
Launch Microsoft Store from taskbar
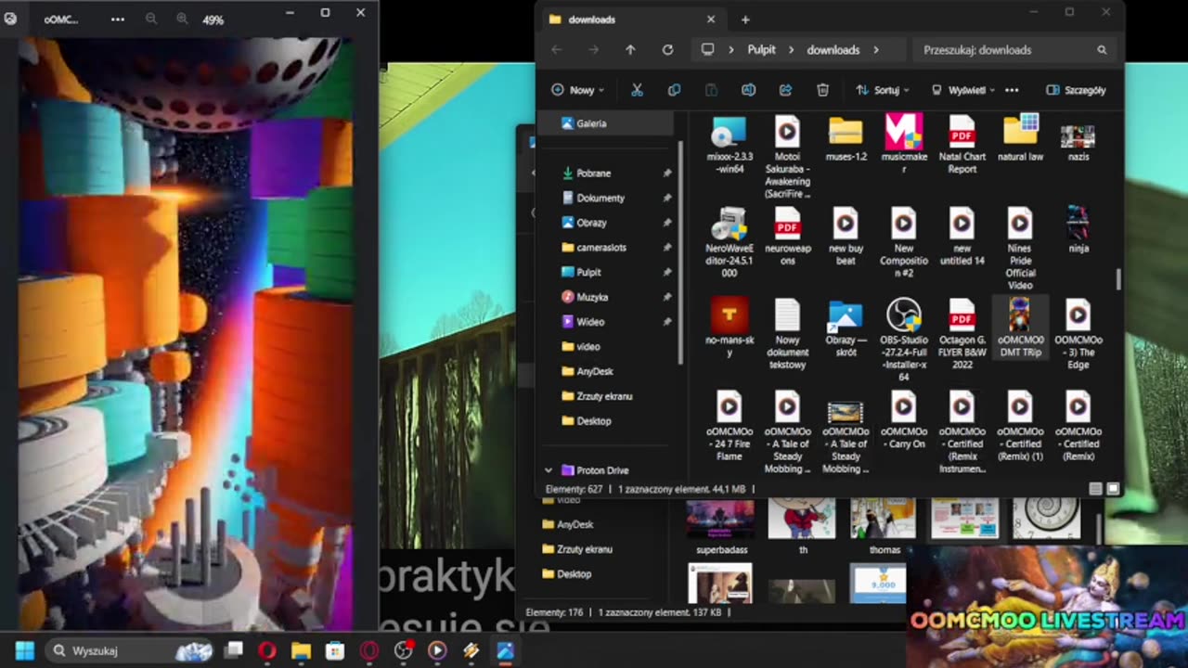[335, 651]
